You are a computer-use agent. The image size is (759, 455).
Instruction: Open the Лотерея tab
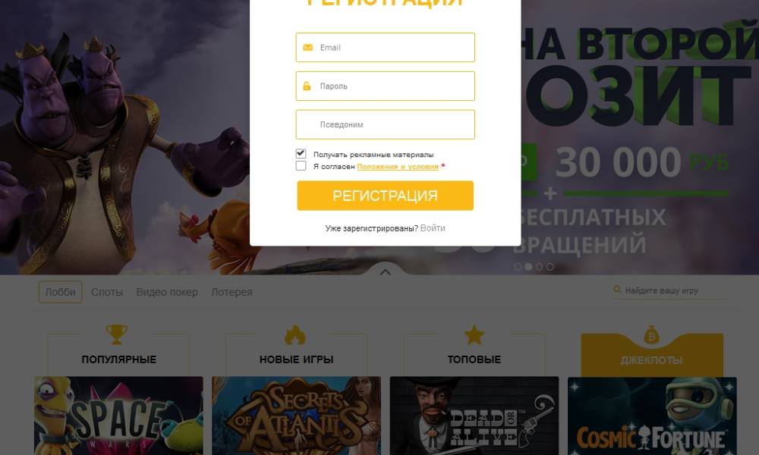tap(231, 292)
